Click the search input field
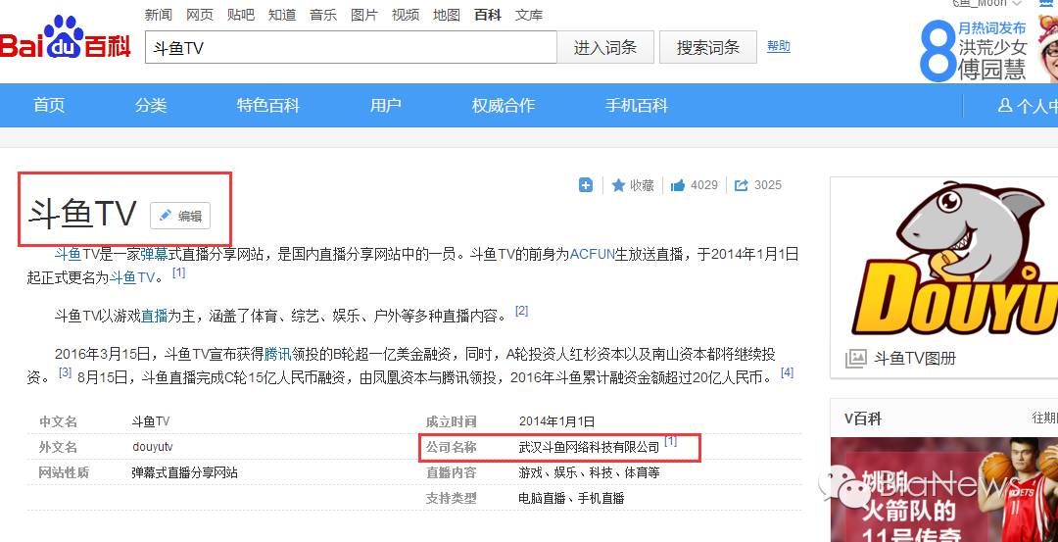 (351, 47)
